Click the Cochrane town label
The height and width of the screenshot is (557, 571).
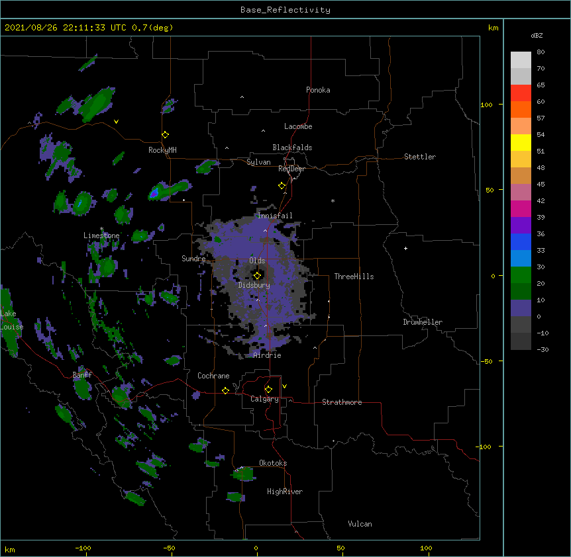(213, 376)
